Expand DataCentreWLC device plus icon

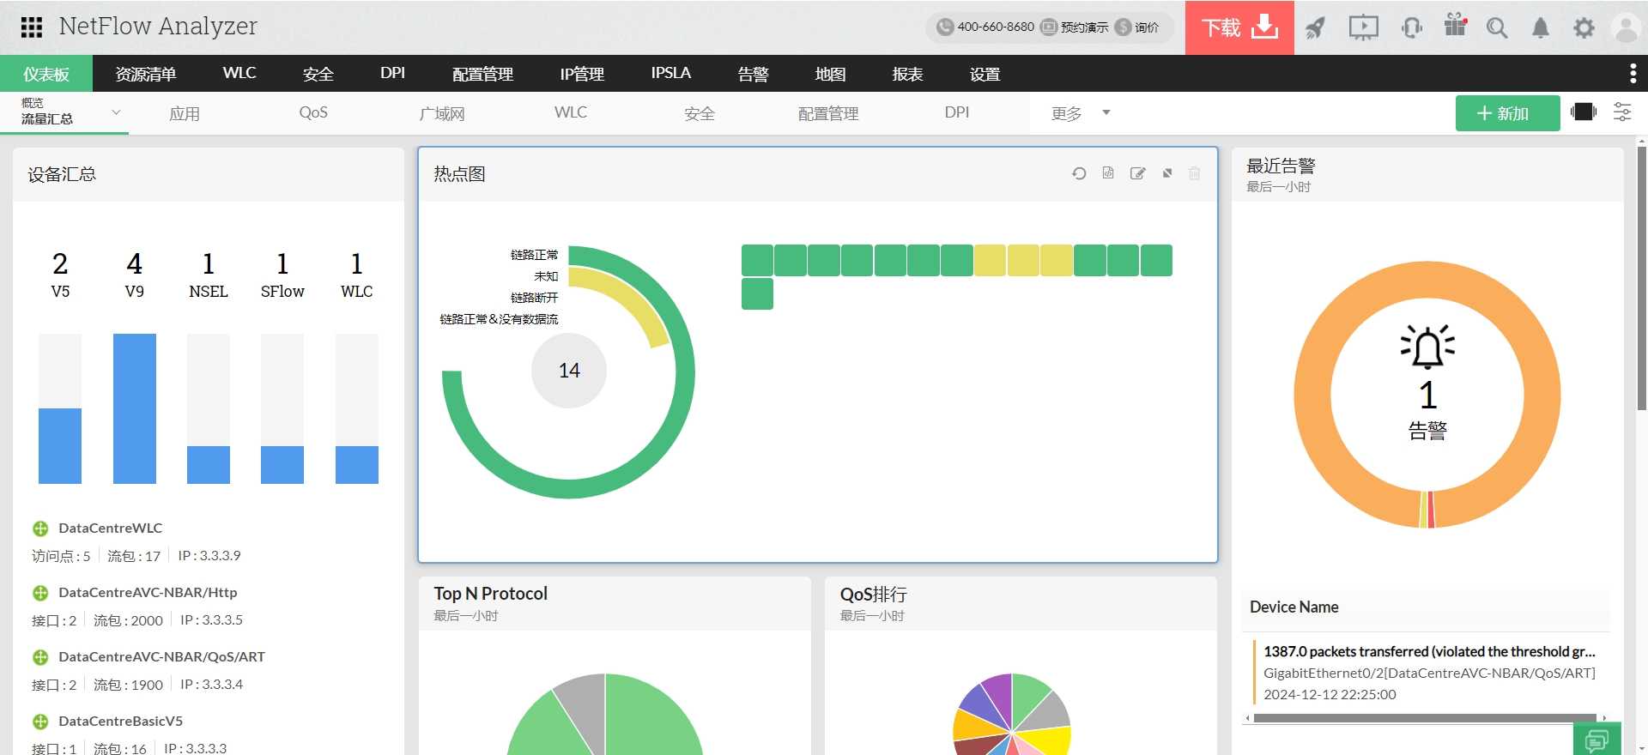[x=39, y=528]
